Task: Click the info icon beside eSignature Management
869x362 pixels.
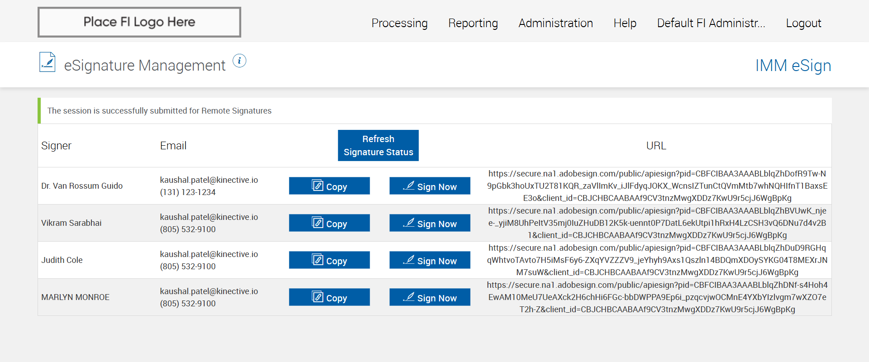Action: 239,61
